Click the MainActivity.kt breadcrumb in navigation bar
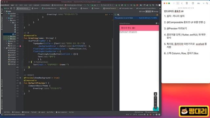This screenshot has height=118, width=210. point(57,5)
